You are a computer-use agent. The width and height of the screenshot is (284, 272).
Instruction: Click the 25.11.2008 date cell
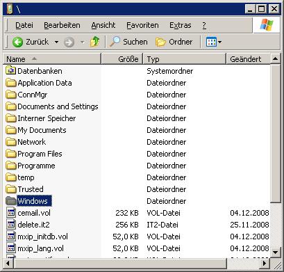(x=249, y=225)
